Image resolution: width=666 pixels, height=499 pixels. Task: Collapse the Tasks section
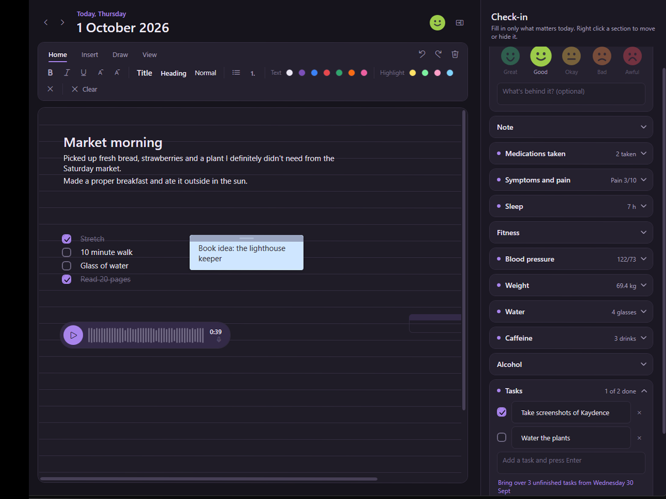(571, 391)
